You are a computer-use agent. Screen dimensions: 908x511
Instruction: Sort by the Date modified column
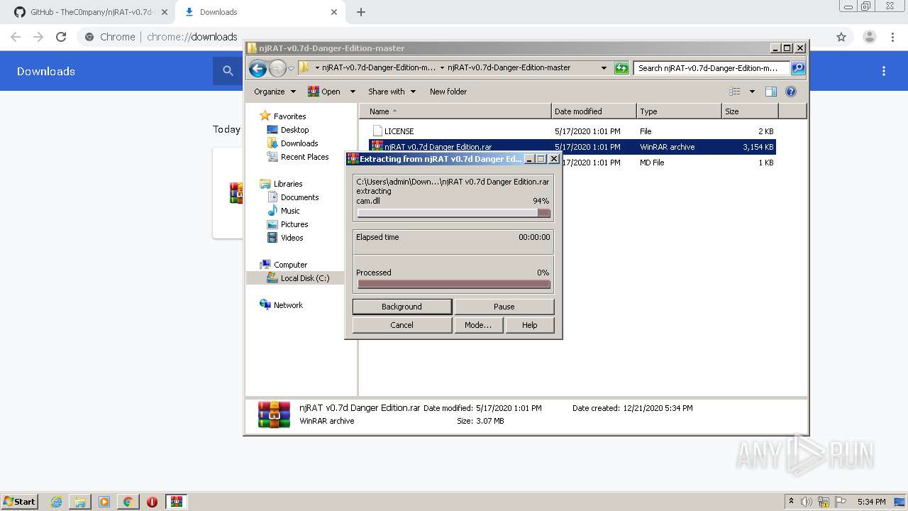click(594, 111)
